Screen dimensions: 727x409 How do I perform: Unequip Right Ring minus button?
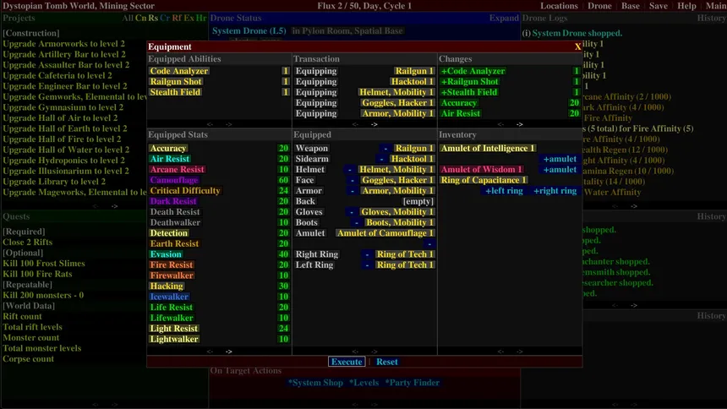point(367,254)
